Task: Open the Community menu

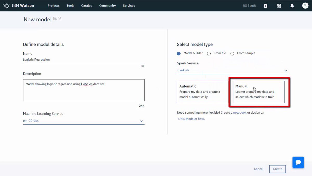Action: (x=108, y=5)
